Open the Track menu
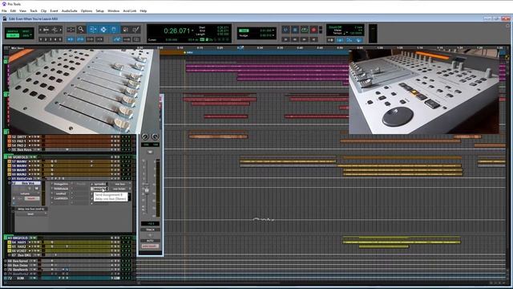The height and width of the screenshot is (289, 513). click(x=34, y=10)
